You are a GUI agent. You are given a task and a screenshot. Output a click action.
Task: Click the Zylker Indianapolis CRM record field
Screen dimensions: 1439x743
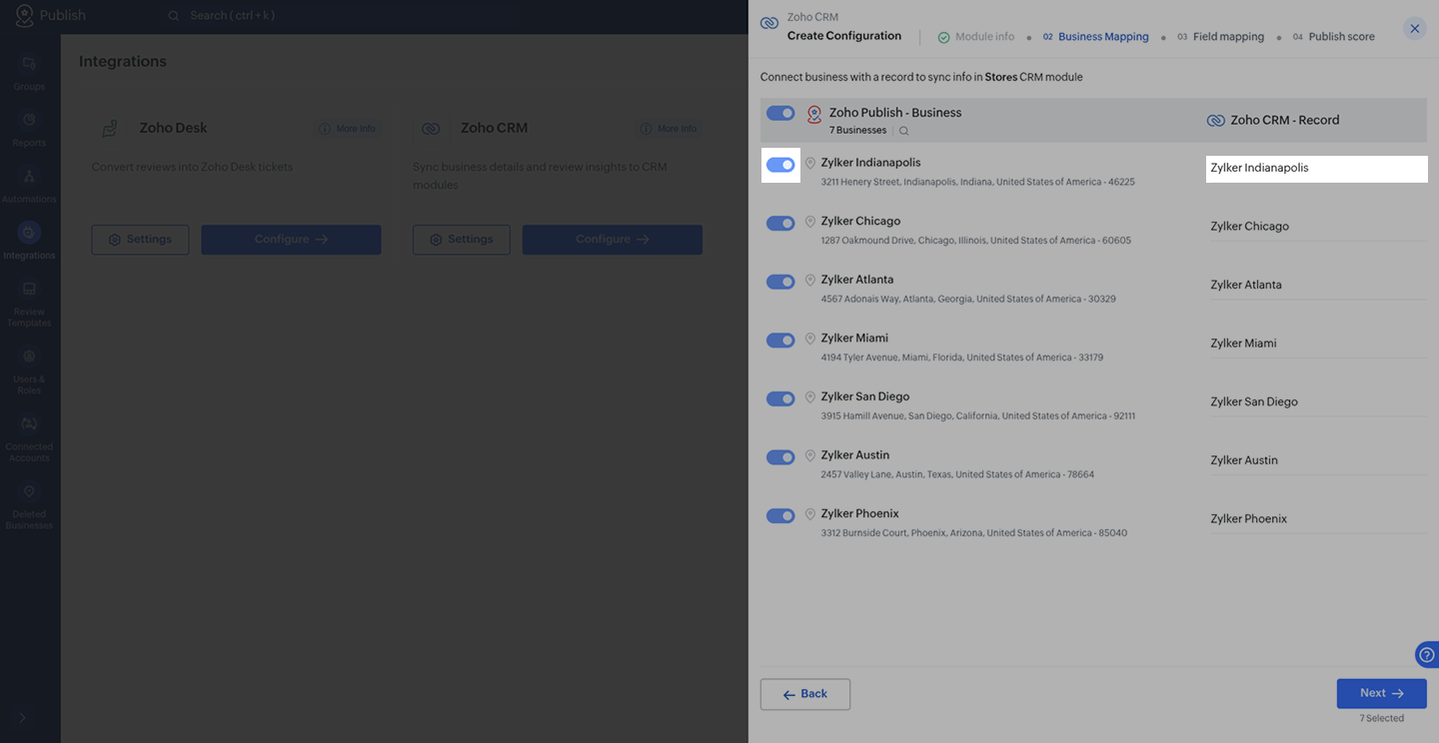[x=1317, y=169]
